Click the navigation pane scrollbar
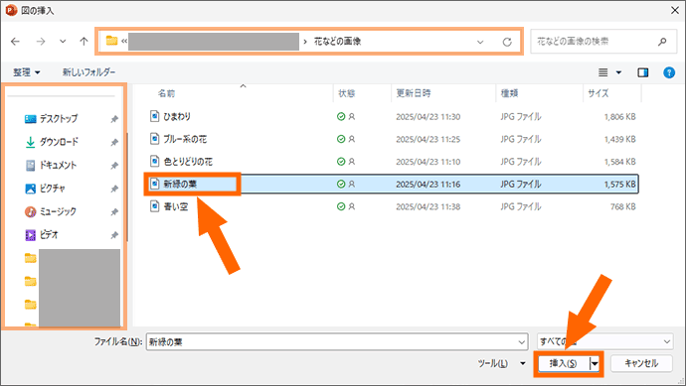This screenshot has height=386, width=686. [x=127, y=187]
